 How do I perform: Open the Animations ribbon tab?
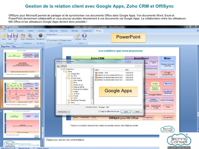point(42,31)
